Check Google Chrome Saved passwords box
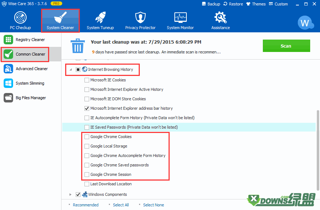This screenshot has width=320, height=210. click(87, 165)
